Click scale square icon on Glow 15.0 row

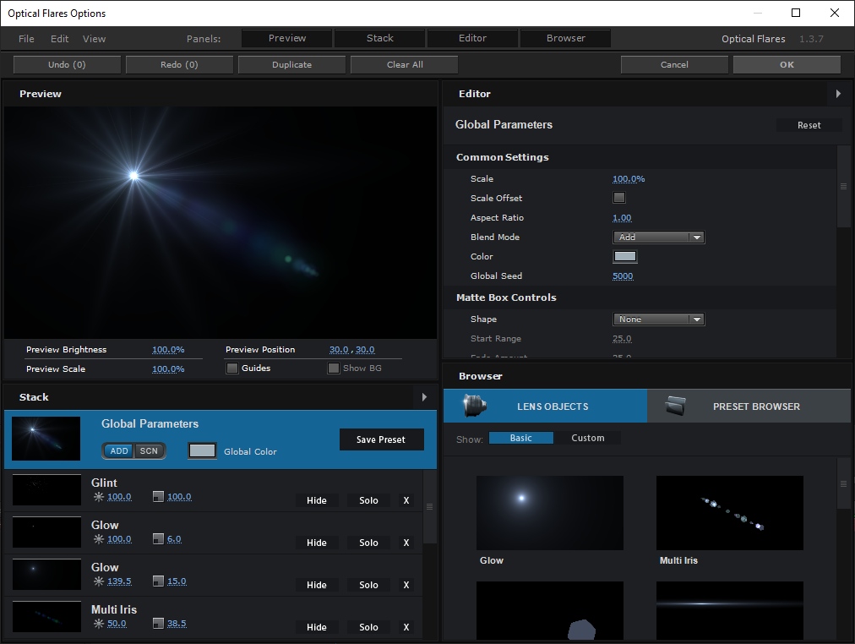[158, 581]
